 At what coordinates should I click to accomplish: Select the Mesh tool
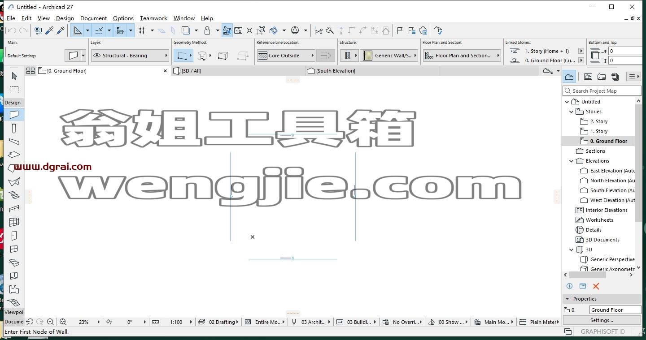point(14,303)
